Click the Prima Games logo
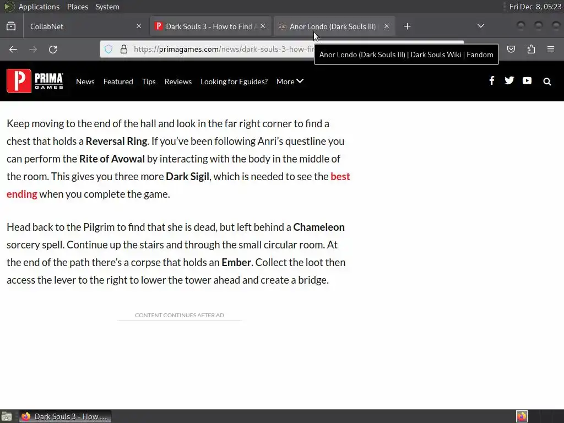The height and width of the screenshot is (423, 564). [x=35, y=81]
